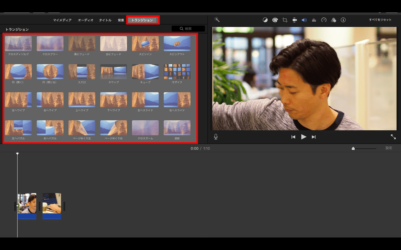Skip to next clip in viewer
The width and height of the screenshot is (401, 250).
(x=313, y=137)
